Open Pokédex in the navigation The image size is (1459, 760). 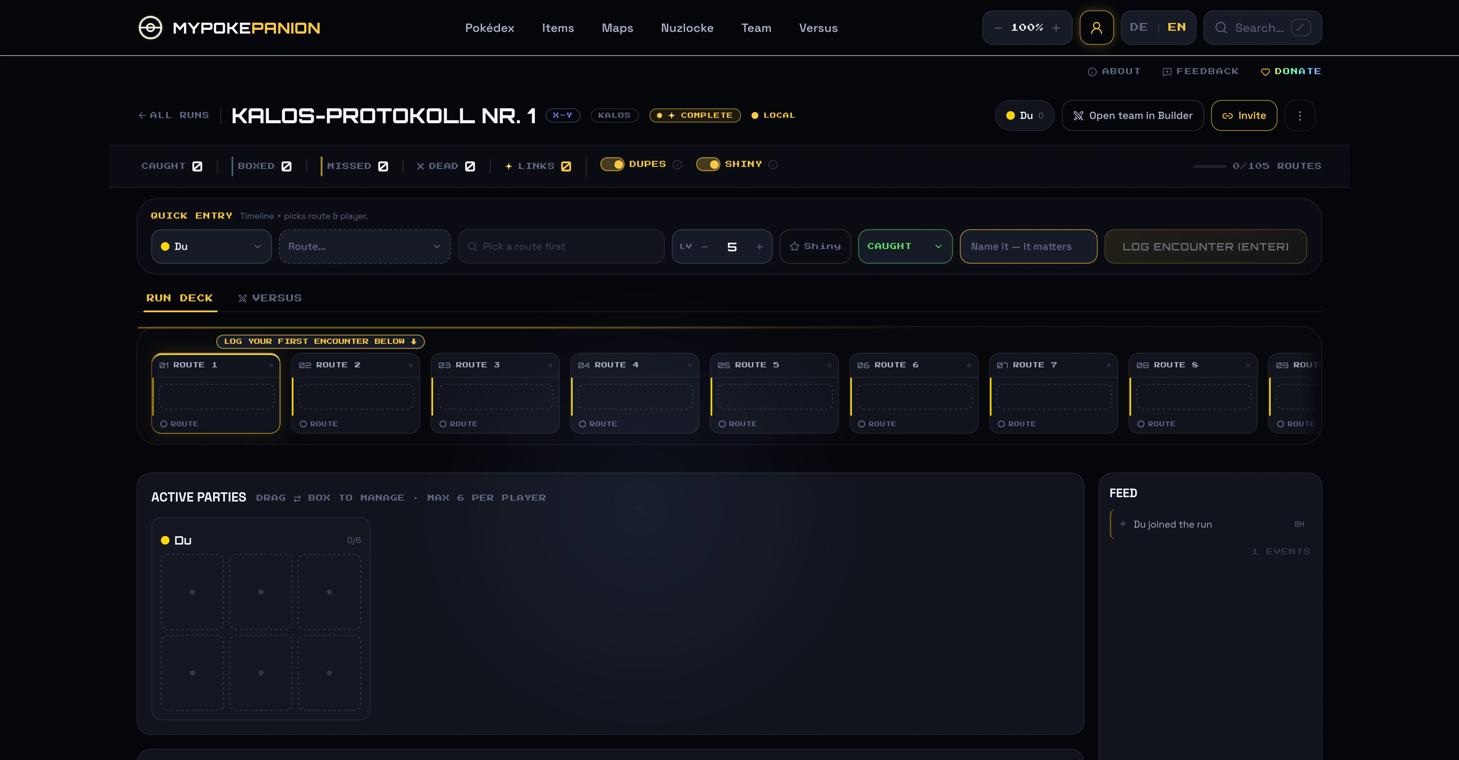coord(489,28)
